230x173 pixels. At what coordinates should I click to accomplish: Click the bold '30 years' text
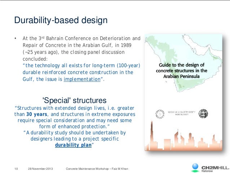(37, 114)
